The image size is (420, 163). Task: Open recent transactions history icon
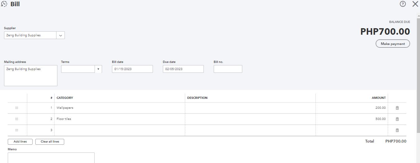[x=4, y=4]
